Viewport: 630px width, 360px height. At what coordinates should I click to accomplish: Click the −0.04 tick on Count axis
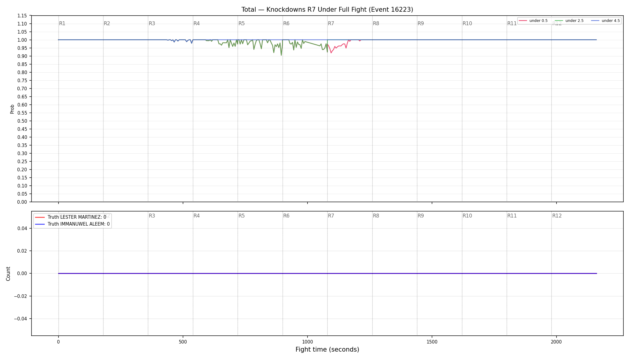pyautogui.click(x=20, y=319)
